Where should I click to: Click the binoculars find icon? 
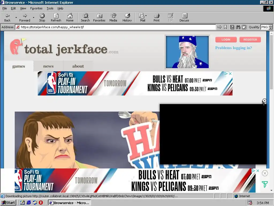point(238,27)
